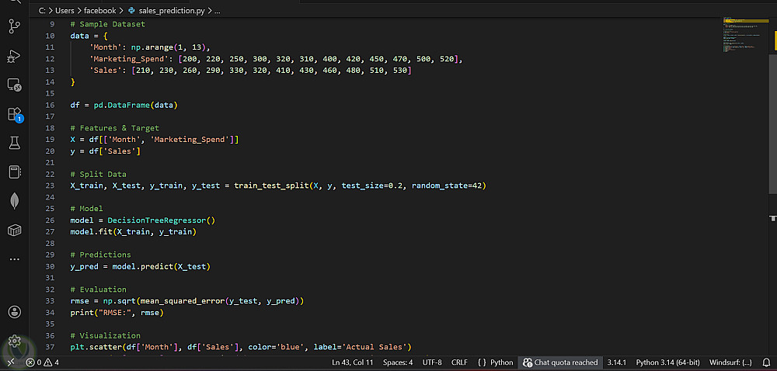Click "y = df['Sales']" on line 20
The height and width of the screenshot is (371, 777).
pos(106,151)
